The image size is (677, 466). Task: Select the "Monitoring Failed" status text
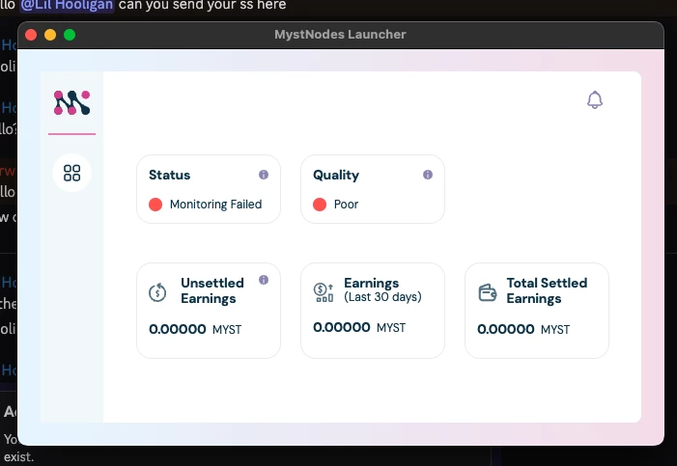click(x=216, y=205)
